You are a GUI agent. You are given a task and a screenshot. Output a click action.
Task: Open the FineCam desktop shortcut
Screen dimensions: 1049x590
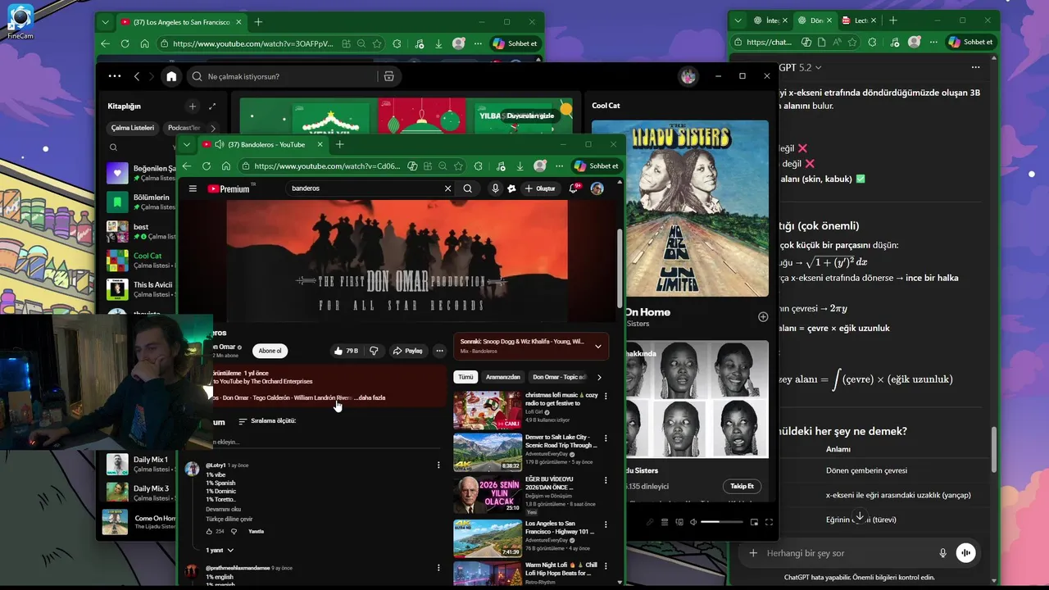[x=20, y=21]
